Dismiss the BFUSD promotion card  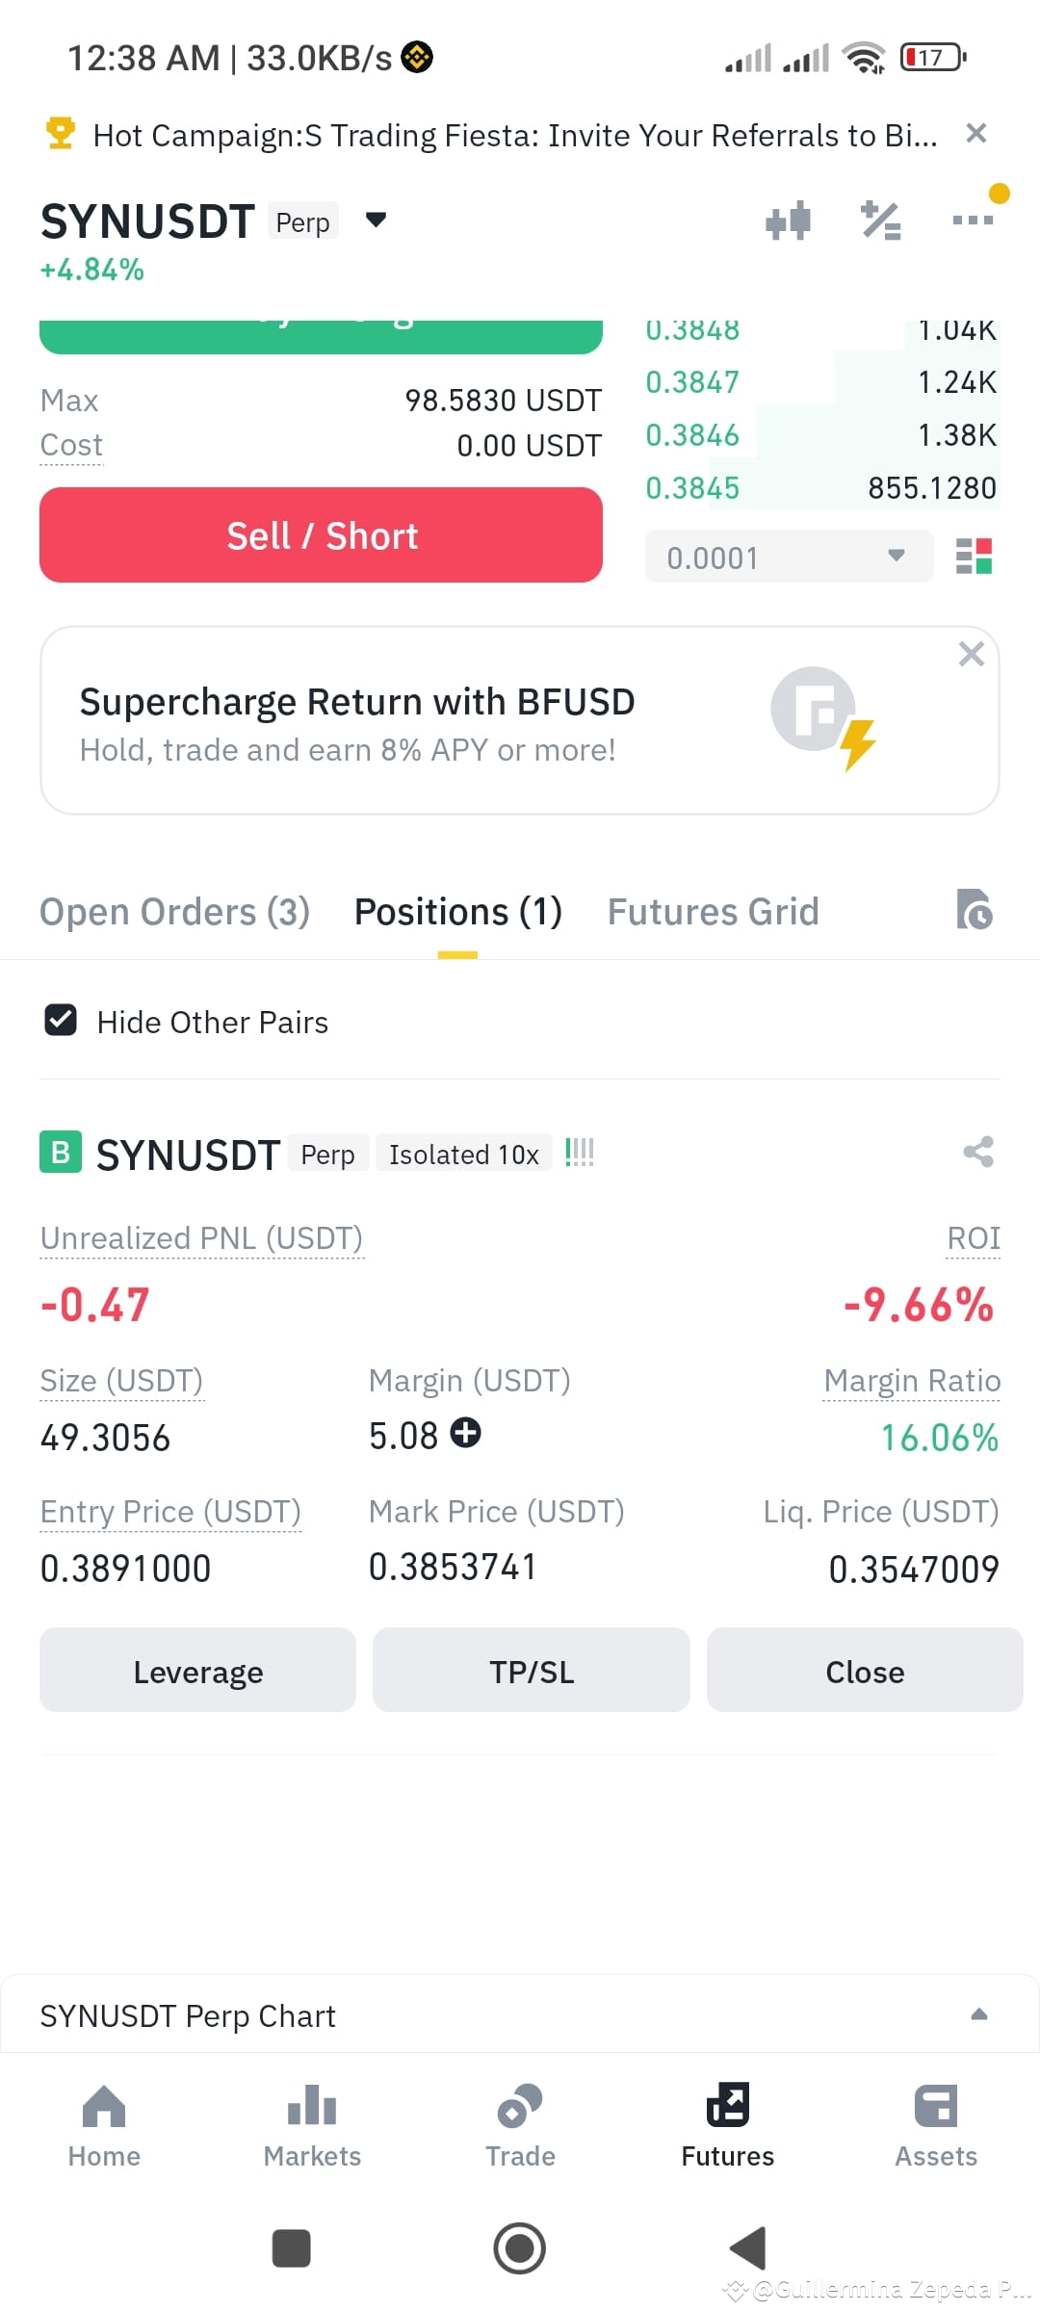click(972, 654)
